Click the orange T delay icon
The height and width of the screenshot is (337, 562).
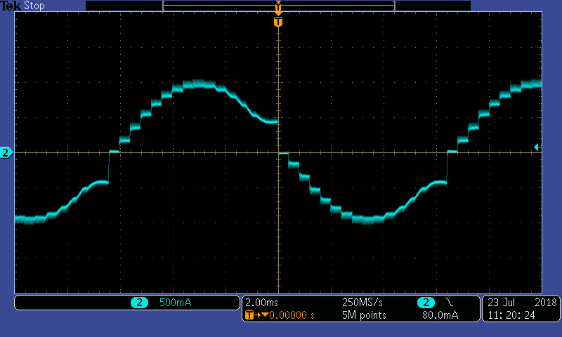(251, 315)
